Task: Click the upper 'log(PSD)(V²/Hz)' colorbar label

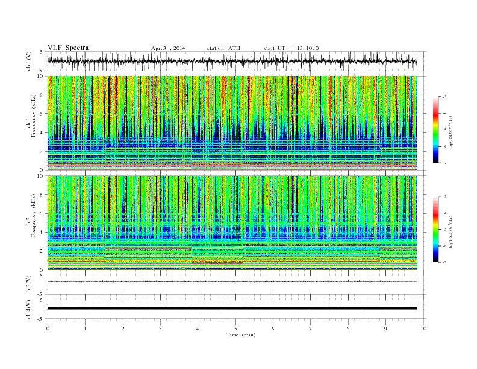Action: click(450, 132)
